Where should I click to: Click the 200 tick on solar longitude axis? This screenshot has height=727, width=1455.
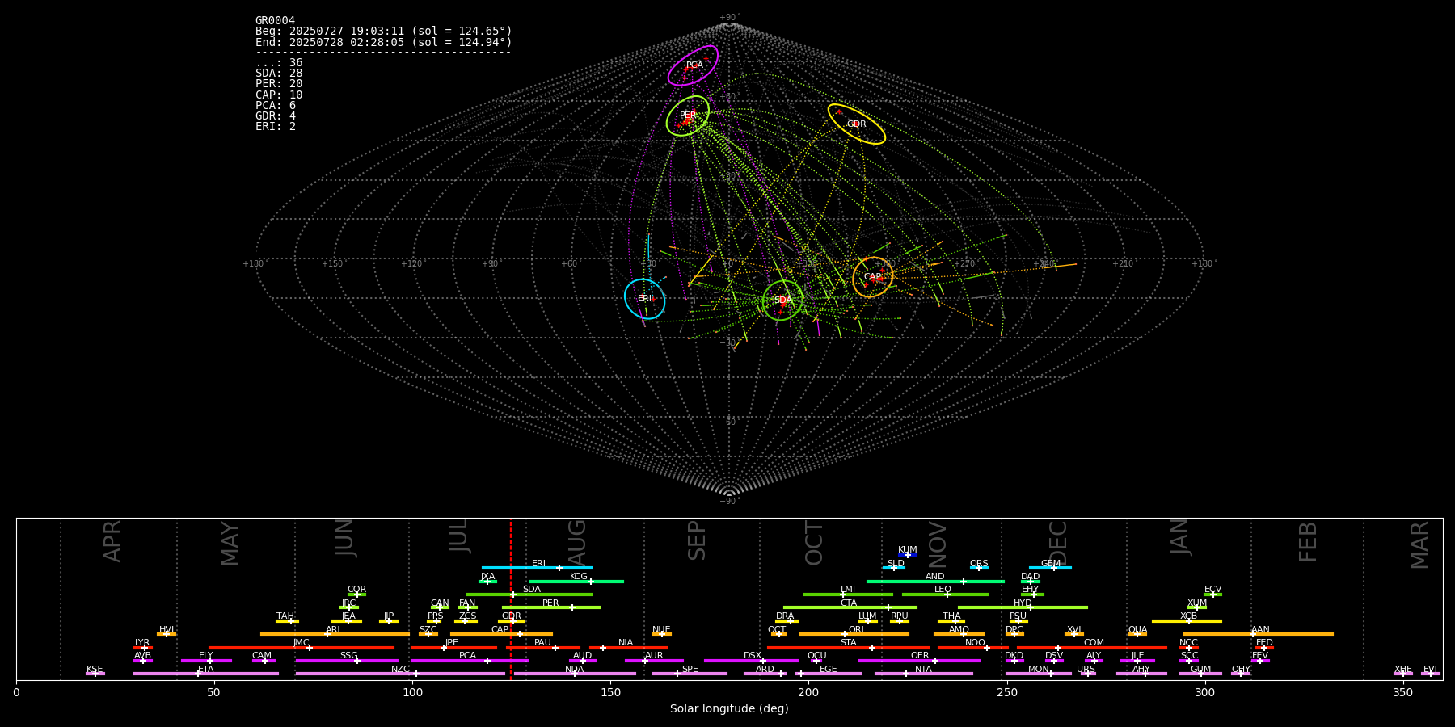(x=808, y=693)
